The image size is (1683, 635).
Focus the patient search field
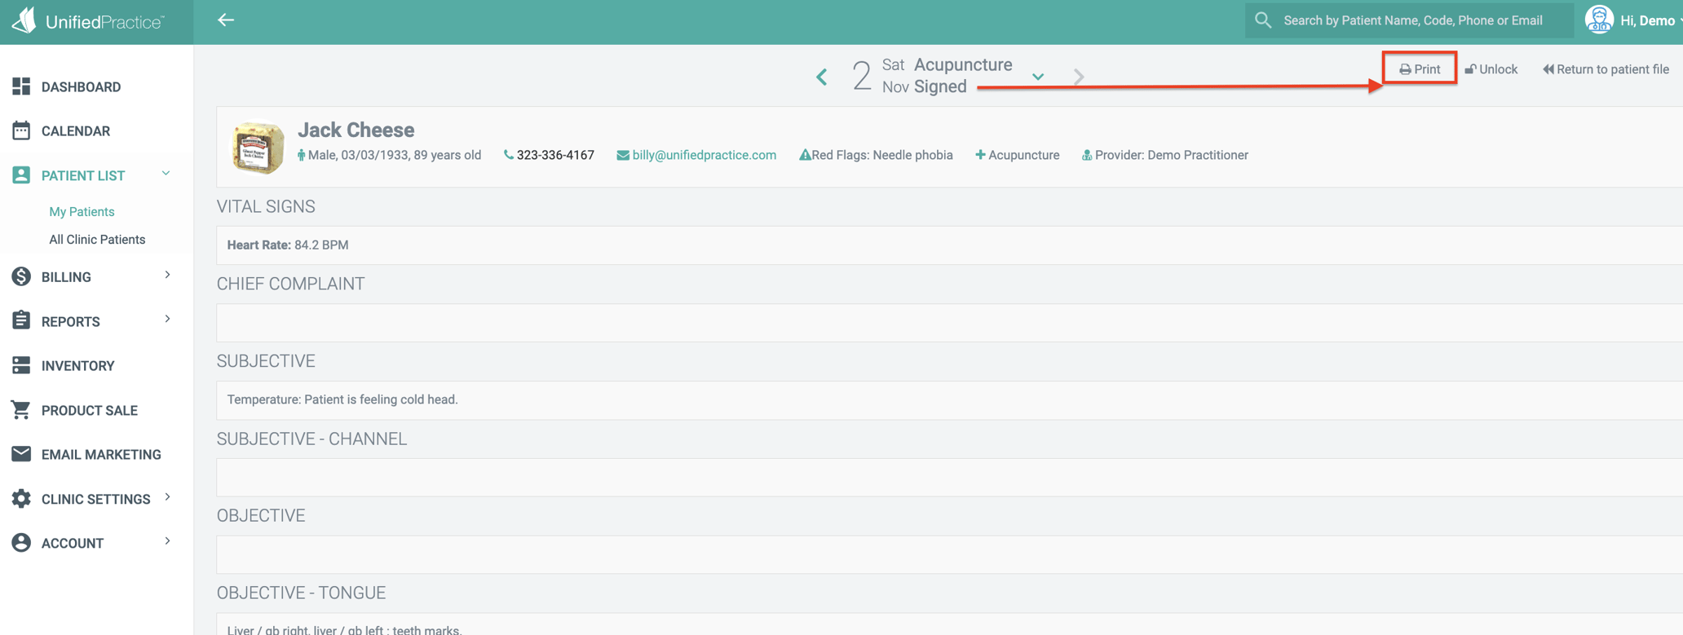1412,20
